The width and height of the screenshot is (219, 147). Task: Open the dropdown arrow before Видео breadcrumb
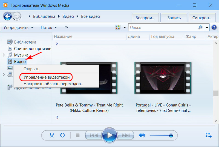coord(59,16)
